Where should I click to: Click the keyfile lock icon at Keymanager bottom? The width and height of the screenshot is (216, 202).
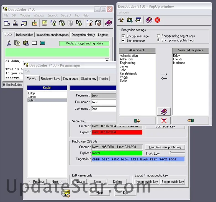tap(66, 194)
